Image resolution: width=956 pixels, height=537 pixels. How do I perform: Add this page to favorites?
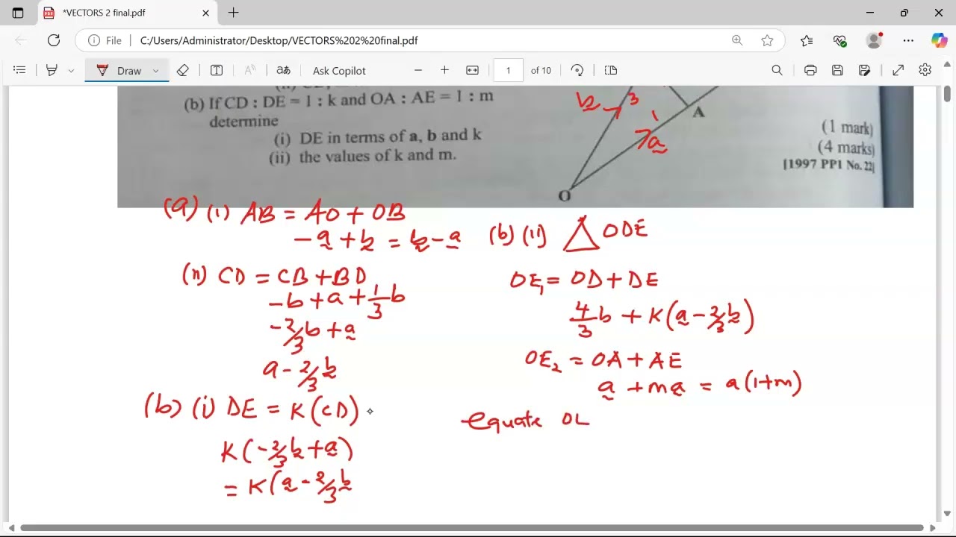click(767, 40)
